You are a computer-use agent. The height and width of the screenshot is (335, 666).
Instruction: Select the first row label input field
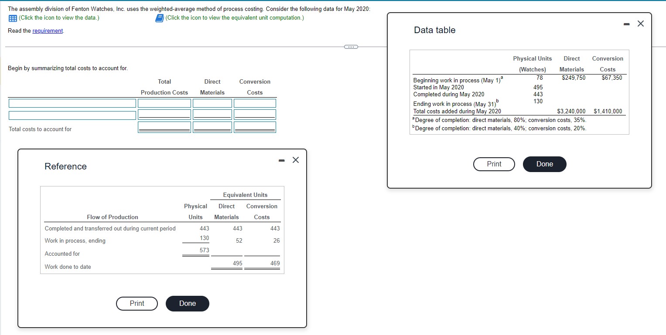[x=72, y=103]
